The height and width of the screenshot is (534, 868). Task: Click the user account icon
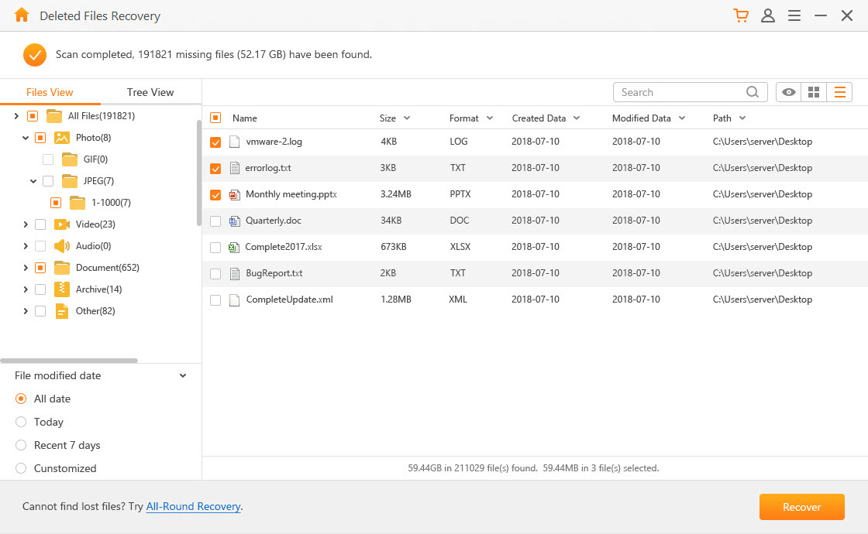(x=768, y=15)
